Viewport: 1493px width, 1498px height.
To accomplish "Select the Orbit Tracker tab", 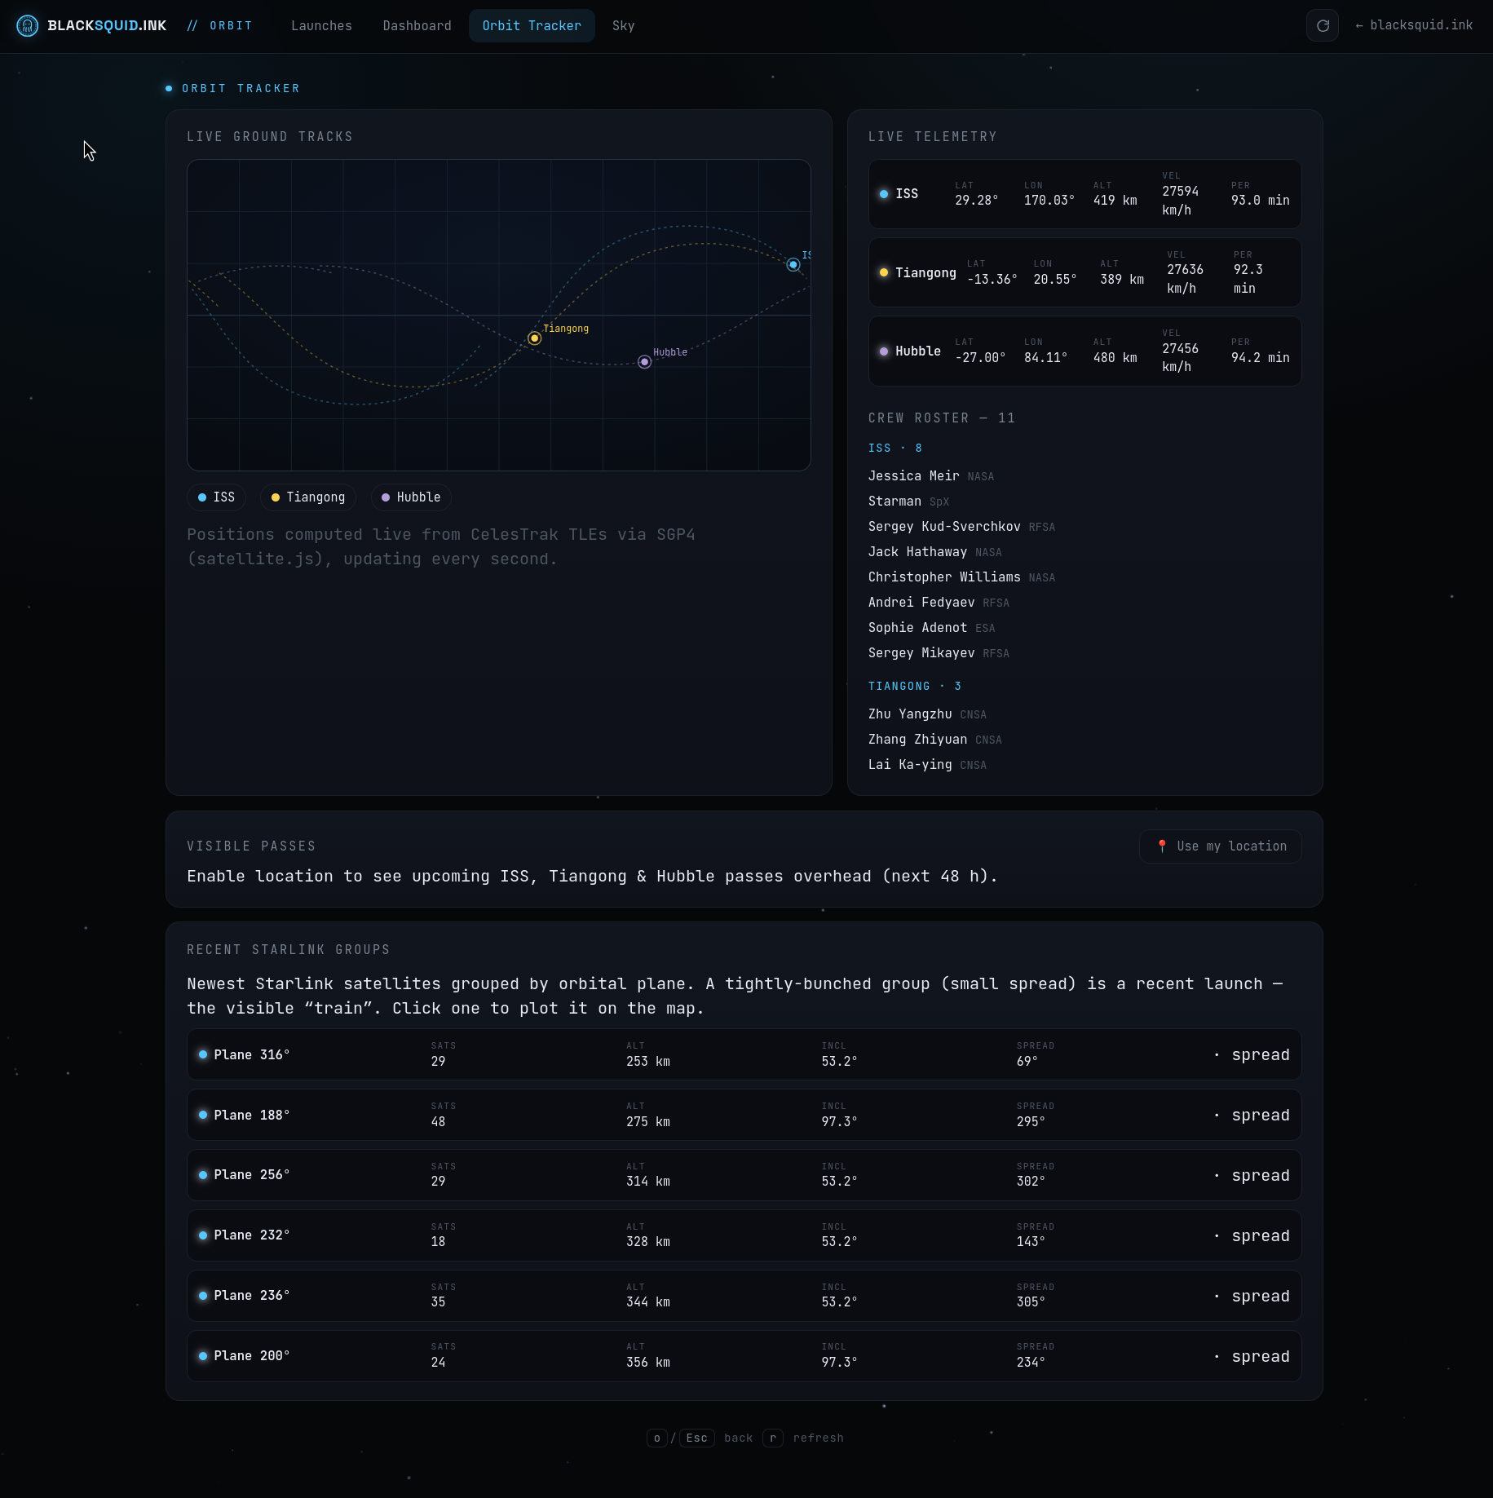I will click(x=532, y=26).
